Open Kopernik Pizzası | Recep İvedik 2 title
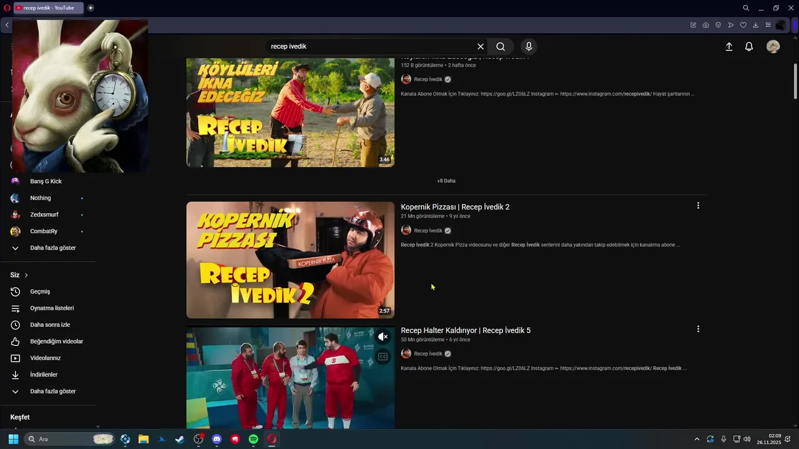This screenshot has width=799, height=449. 455,207
